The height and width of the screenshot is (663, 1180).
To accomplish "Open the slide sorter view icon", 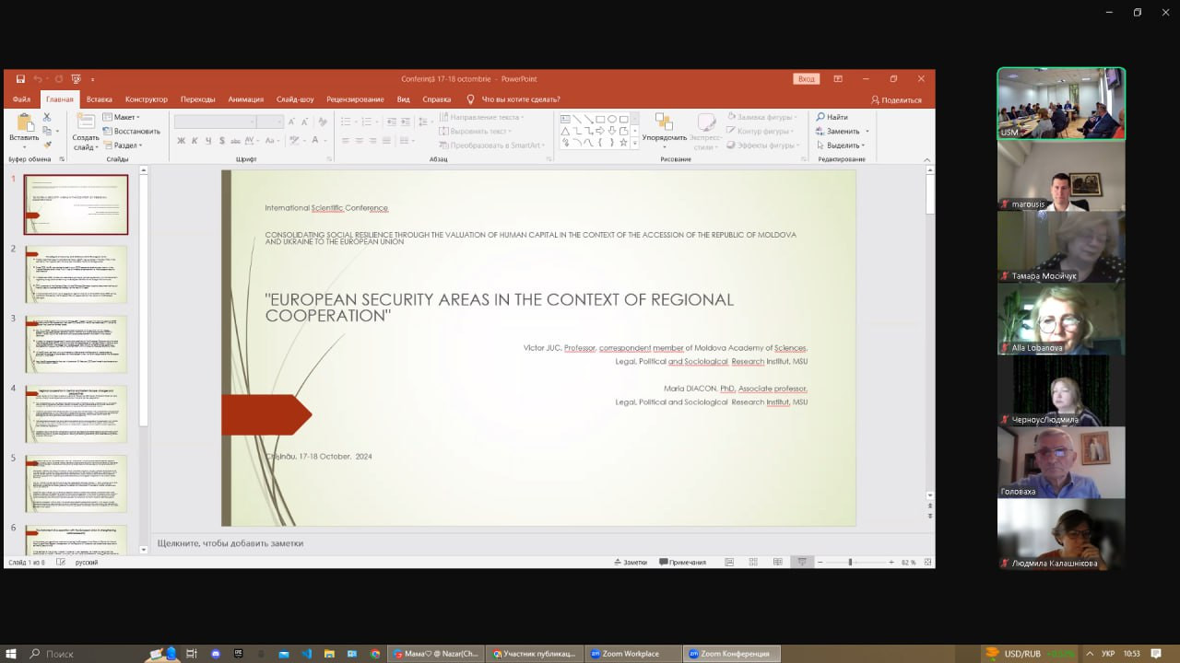I will click(x=753, y=562).
